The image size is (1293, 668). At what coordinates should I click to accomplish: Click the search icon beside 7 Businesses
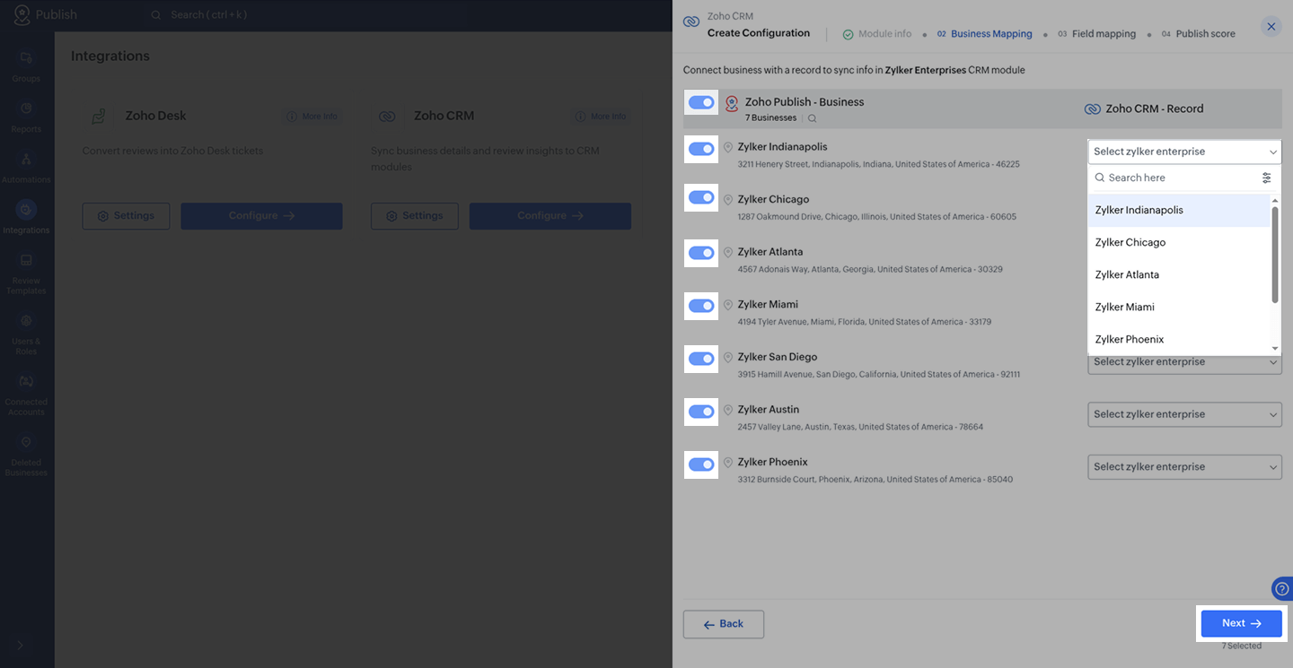point(813,118)
